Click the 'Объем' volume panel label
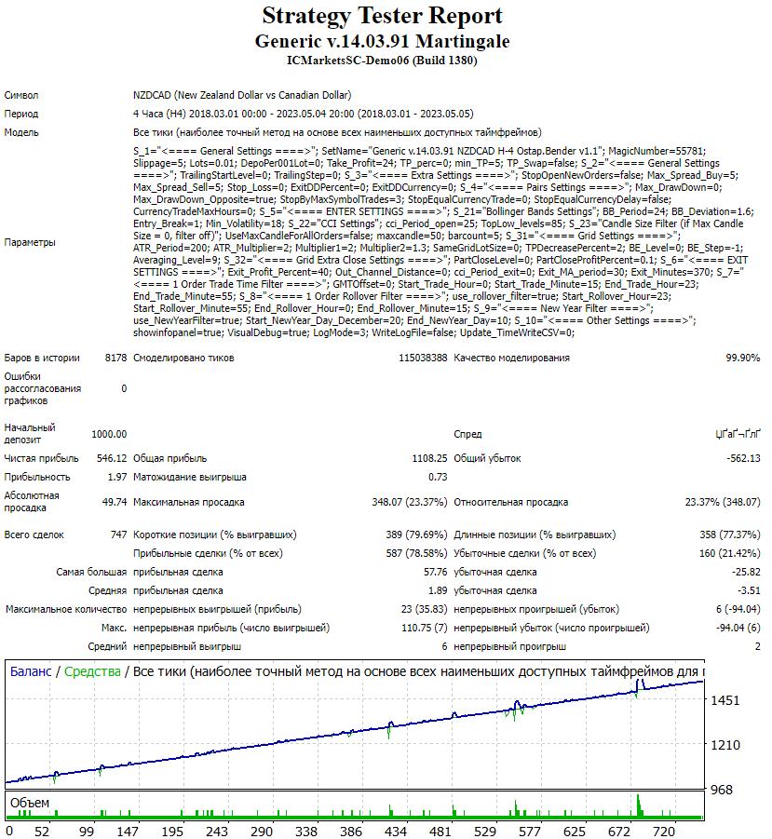The width and height of the screenshot is (772, 839). click(x=30, y=804)
